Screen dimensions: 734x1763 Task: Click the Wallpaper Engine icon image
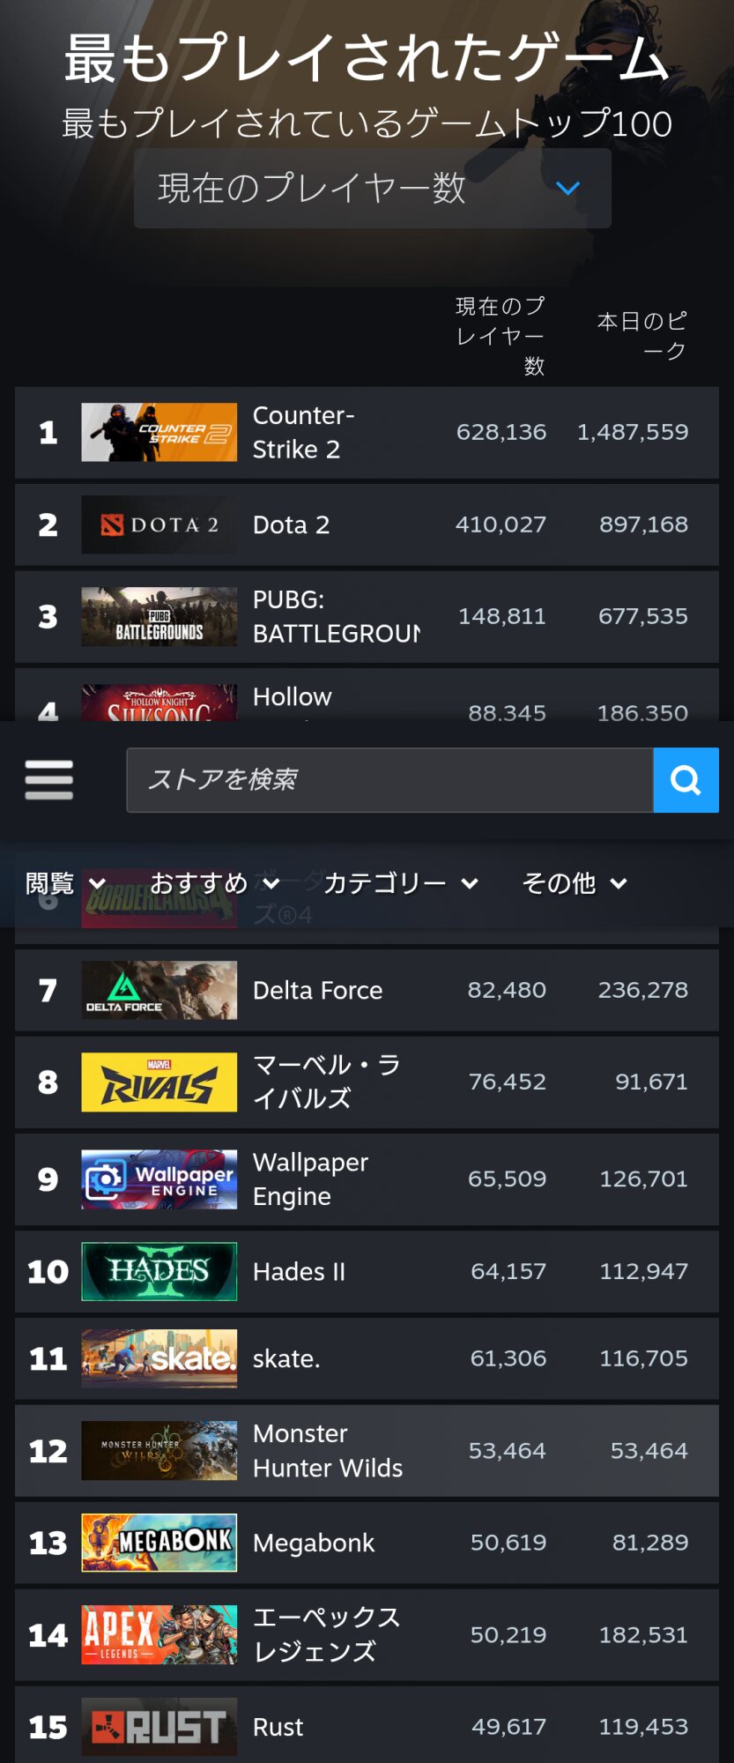159,1179
